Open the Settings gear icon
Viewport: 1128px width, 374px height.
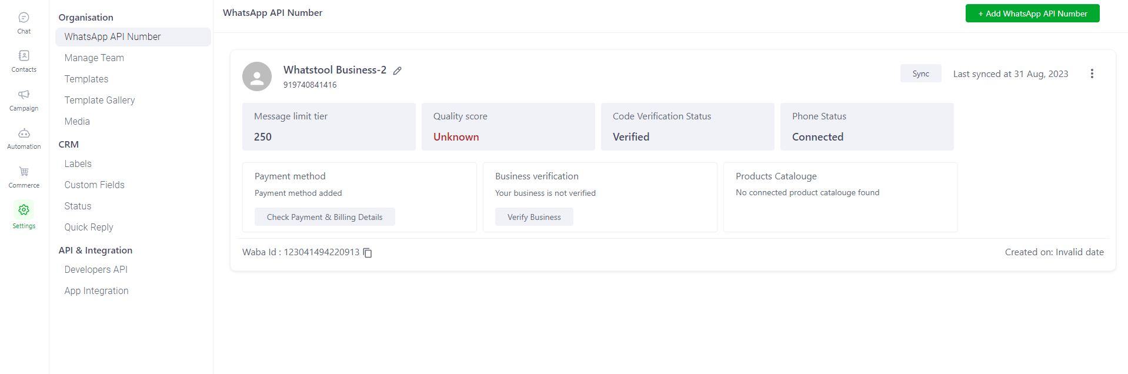[x=24, y=210]
